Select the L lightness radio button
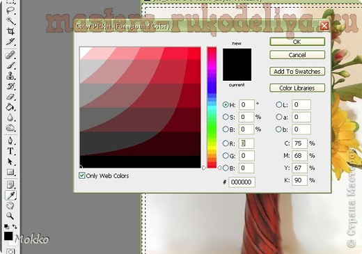The width and height of the screenshot is (362, 254). coord(278,104)
